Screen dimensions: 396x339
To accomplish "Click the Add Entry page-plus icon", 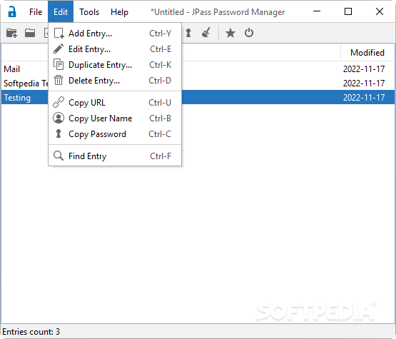I will (59, 34).
